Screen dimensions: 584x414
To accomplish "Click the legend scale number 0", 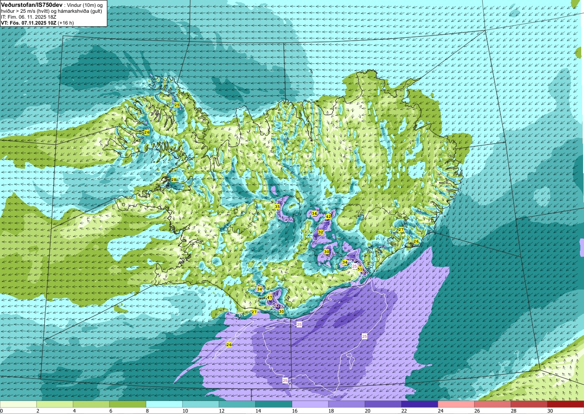I will coord(1,411).
